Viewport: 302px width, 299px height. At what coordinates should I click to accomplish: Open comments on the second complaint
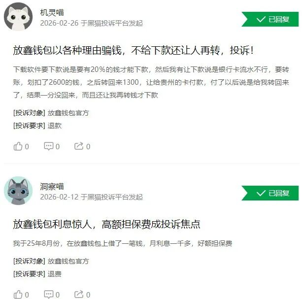[49, 295]
